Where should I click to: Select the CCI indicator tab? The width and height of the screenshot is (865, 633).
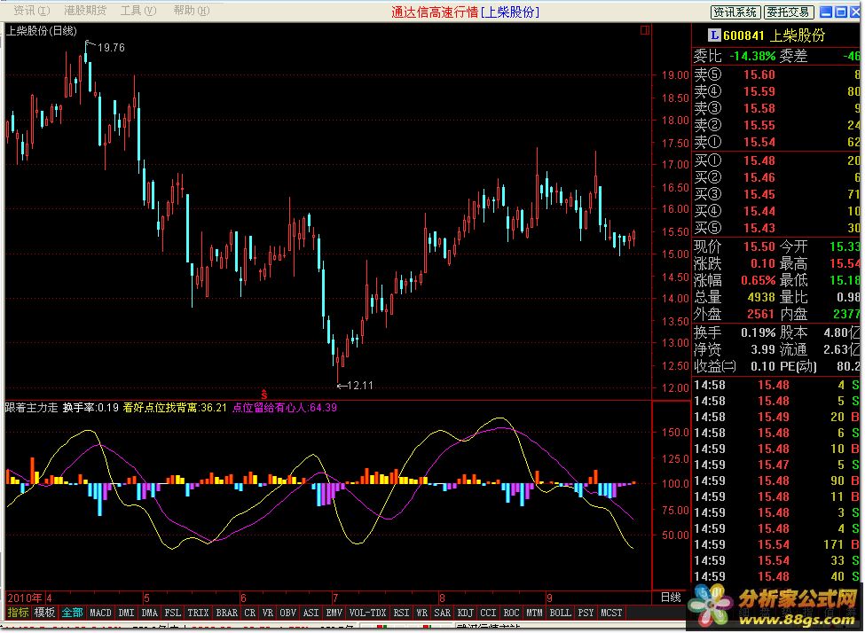488,612
